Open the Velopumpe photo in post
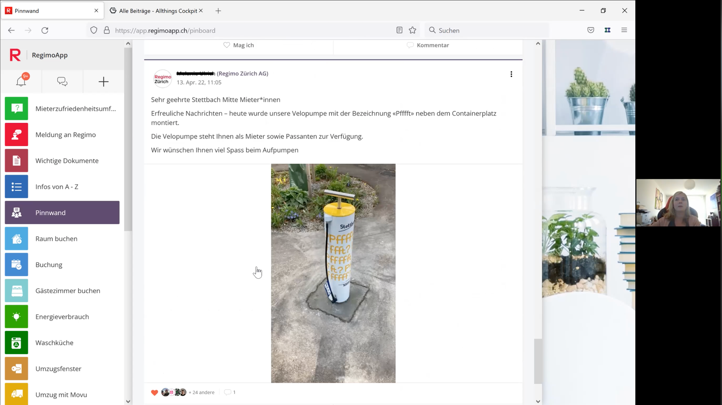Image resolution: width=722 pixels, height=405 pixels. [x=333, y=273]
